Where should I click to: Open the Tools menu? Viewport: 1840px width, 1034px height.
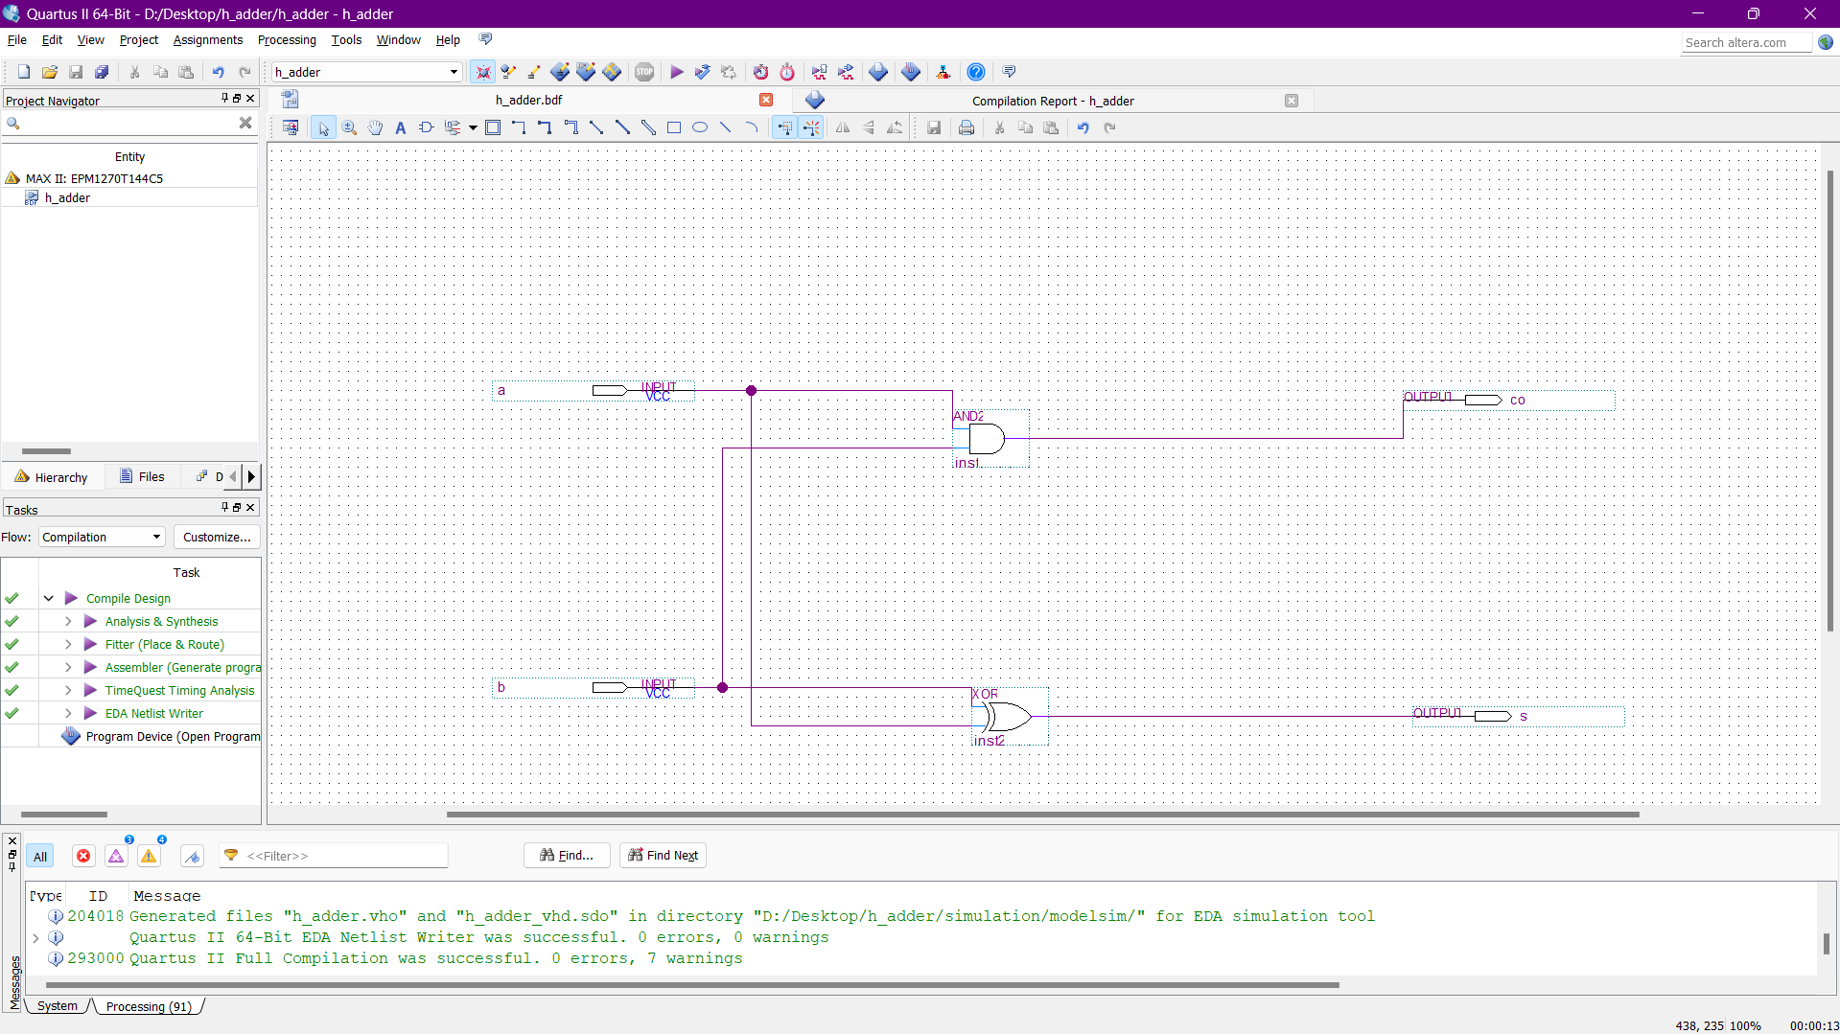[346, 39]
